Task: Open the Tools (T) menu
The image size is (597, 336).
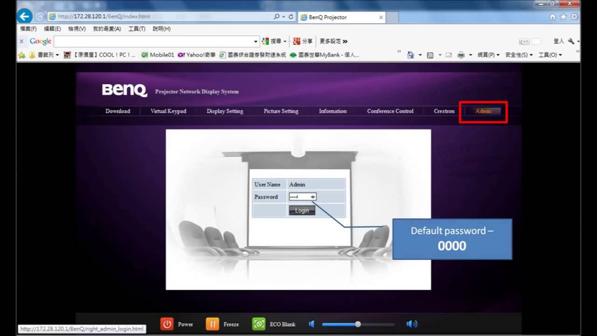Action: tap(137, 29)
